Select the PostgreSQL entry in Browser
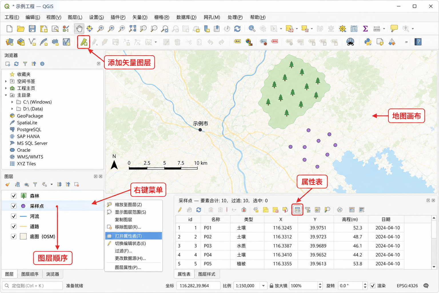The height and width of the screenshot is (293, 439). coord(29,130)
